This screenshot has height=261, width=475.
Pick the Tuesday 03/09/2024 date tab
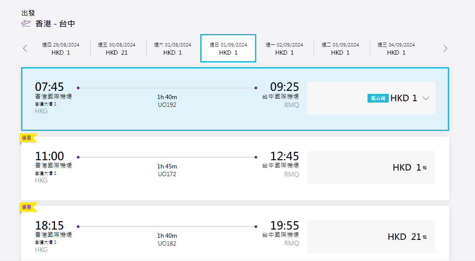pyautogui.click(x=340, y=49)
